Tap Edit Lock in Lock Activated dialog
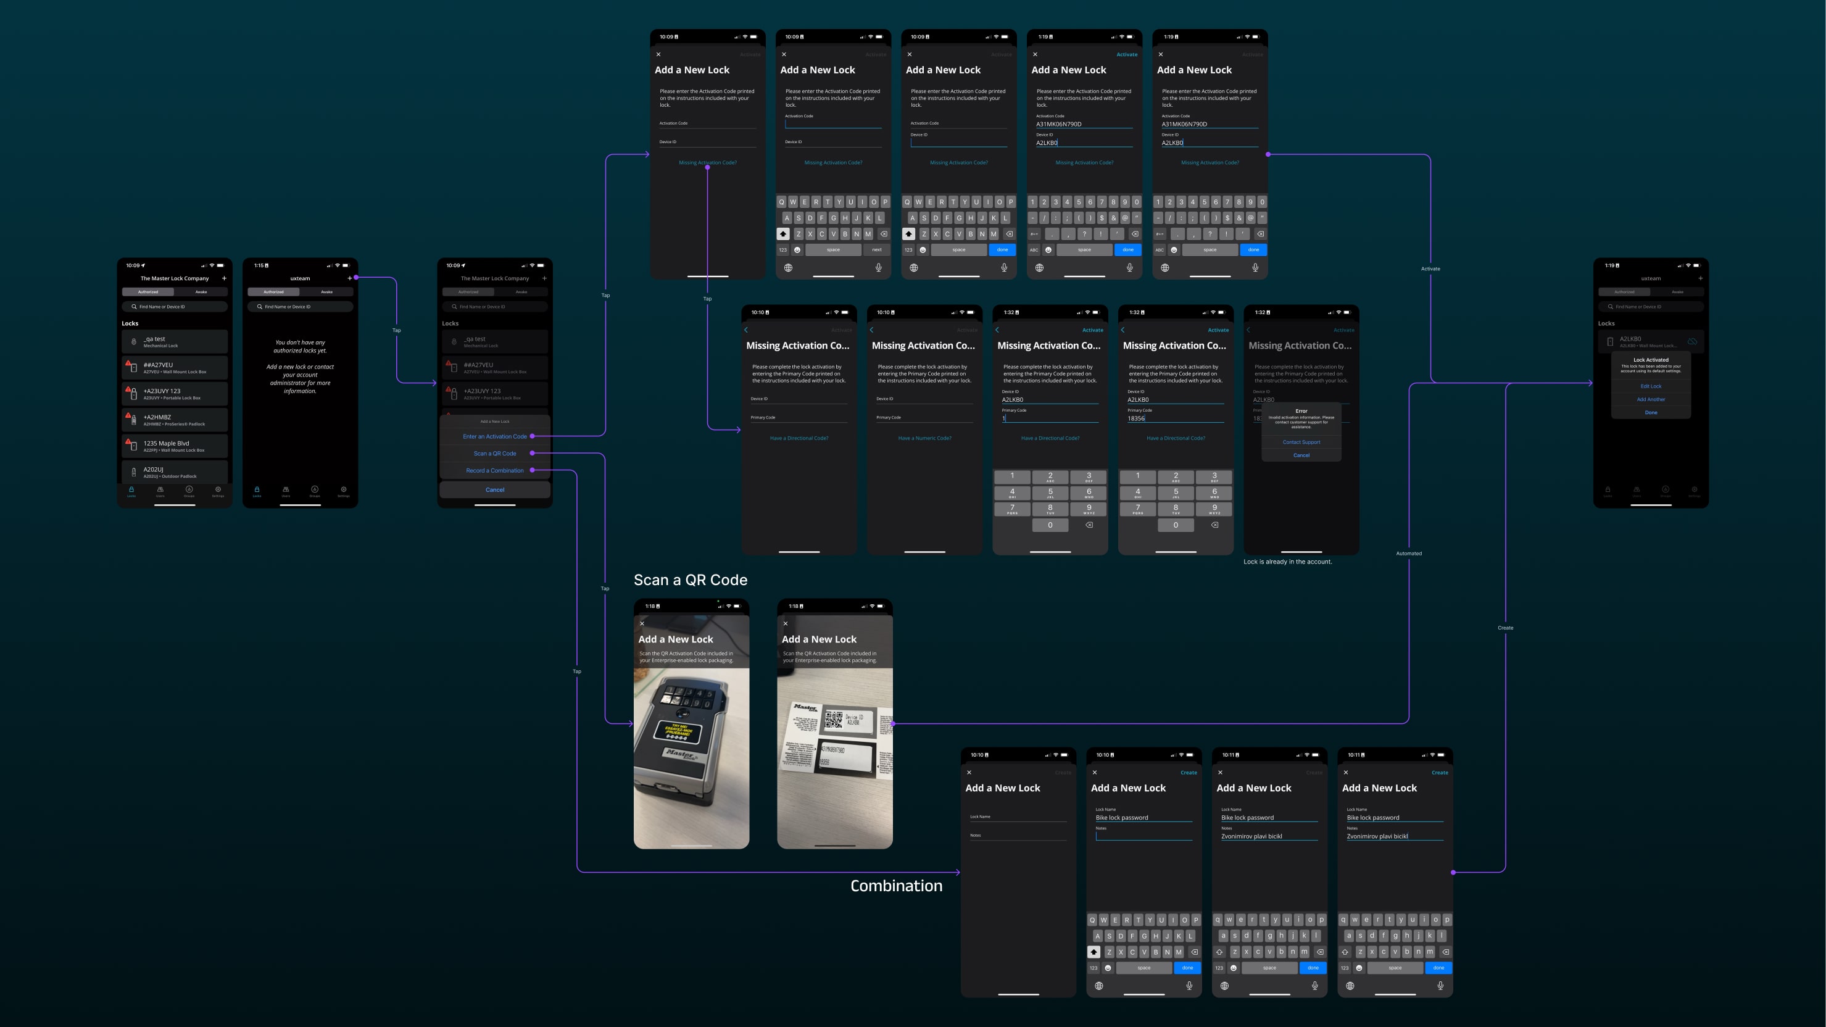The height and width of the screenshot is (1027, 1826). tap(1650, 386)
